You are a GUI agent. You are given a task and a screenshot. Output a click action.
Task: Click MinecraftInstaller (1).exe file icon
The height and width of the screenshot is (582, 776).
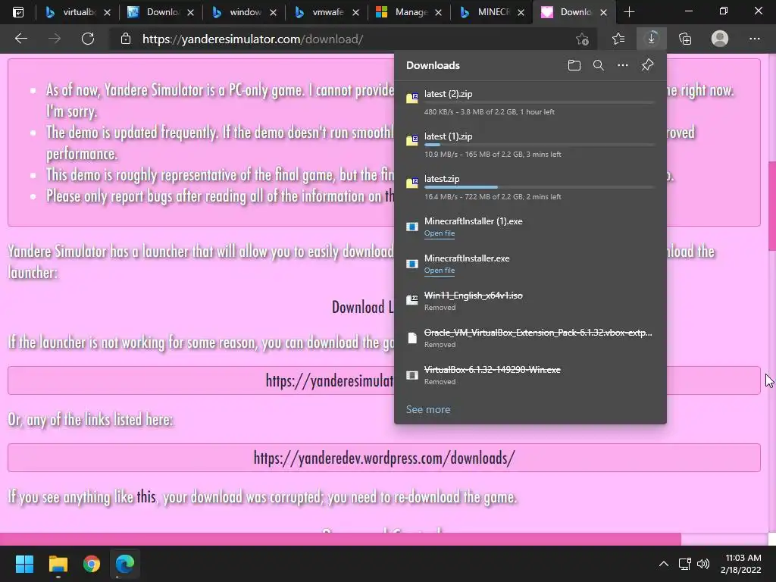[x=412, y=227]
